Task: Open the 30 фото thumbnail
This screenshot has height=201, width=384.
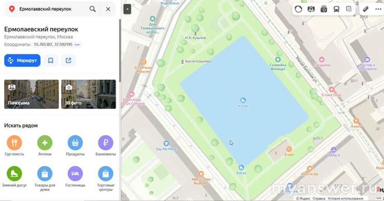Action: click(88, 94)
